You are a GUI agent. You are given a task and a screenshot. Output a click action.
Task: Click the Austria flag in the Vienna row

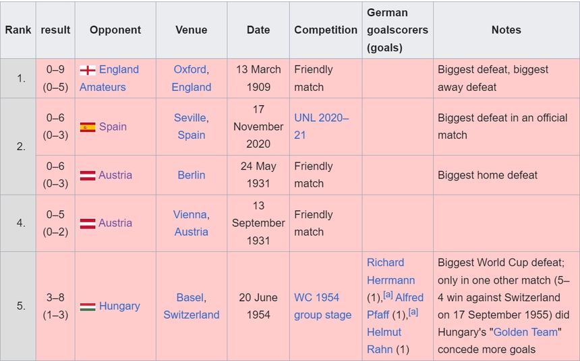(88, 224)
